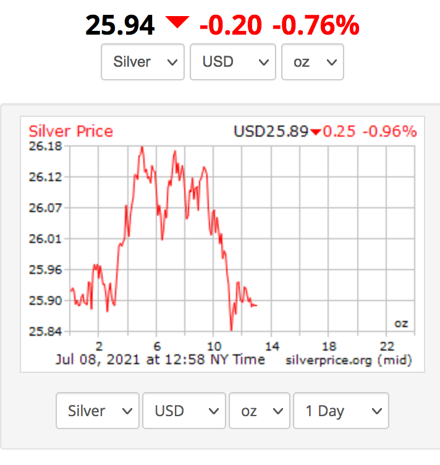Click the Jul 08, 2021 timestamp text
Viewport: 440px width, 465px height.
pos(160,359)
